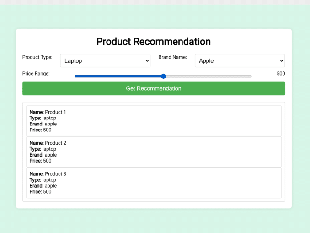The image size is (310, 233).
Task: Click the unfilled gray part of the price slider
Action: (x=208, y=76)
